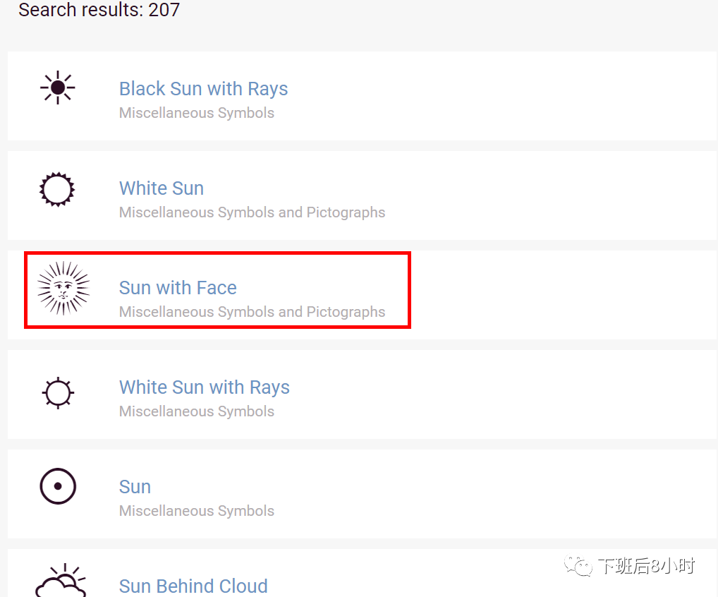Viewport: 718px width, 597px height.
Task: Click the Sun with Face symbol icon
Action: coord(63,288)
